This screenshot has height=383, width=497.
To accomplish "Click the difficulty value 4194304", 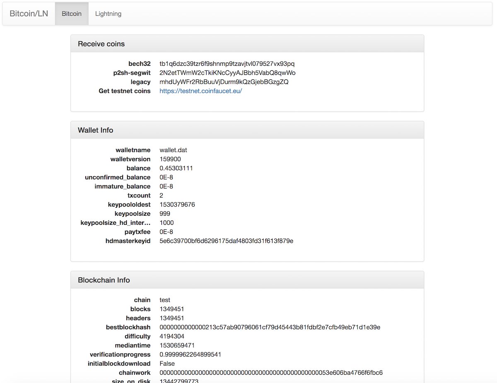I will 171,336.
